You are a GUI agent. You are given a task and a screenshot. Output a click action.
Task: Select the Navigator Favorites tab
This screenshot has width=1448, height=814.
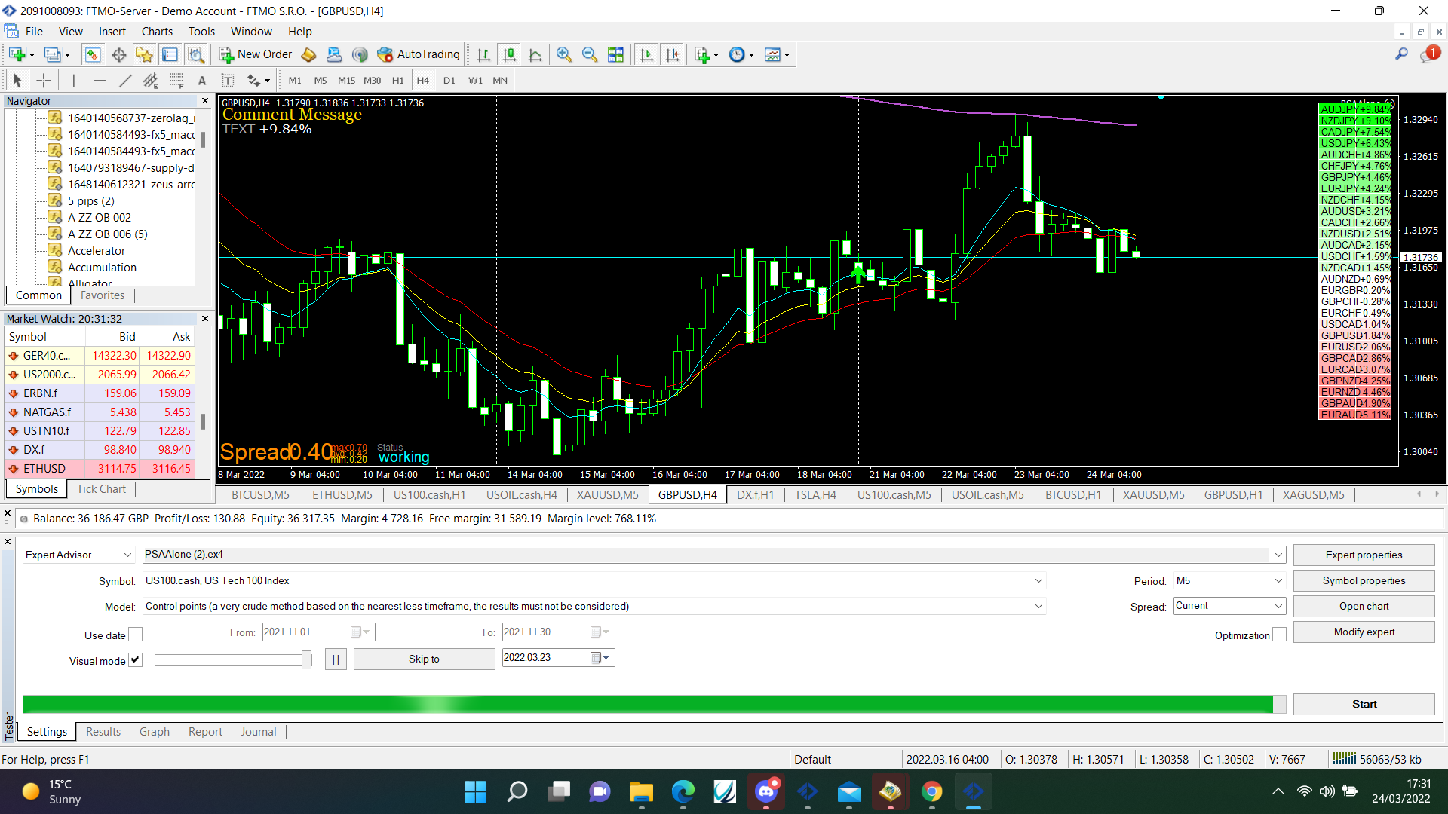[103, 295]
